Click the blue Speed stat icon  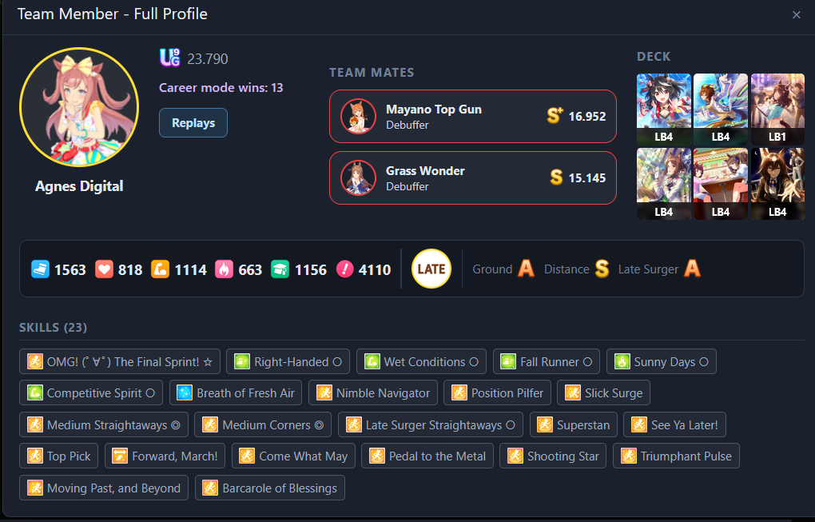(40, 269)
